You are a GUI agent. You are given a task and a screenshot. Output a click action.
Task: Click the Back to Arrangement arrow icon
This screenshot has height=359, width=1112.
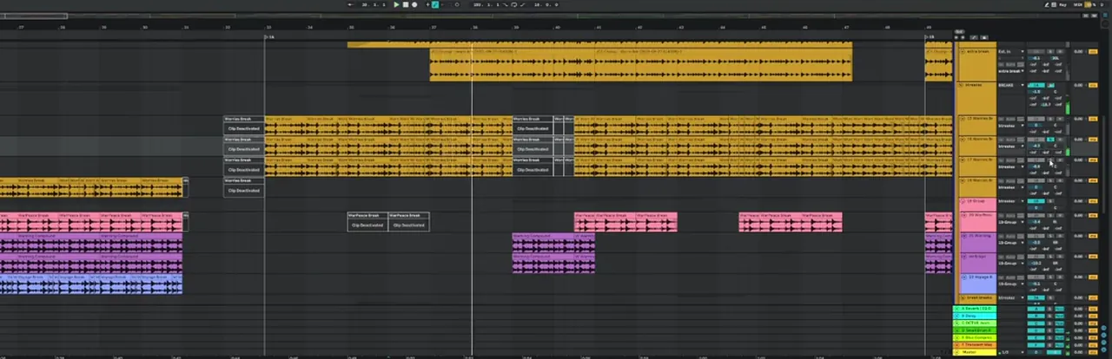coord(351,4)
